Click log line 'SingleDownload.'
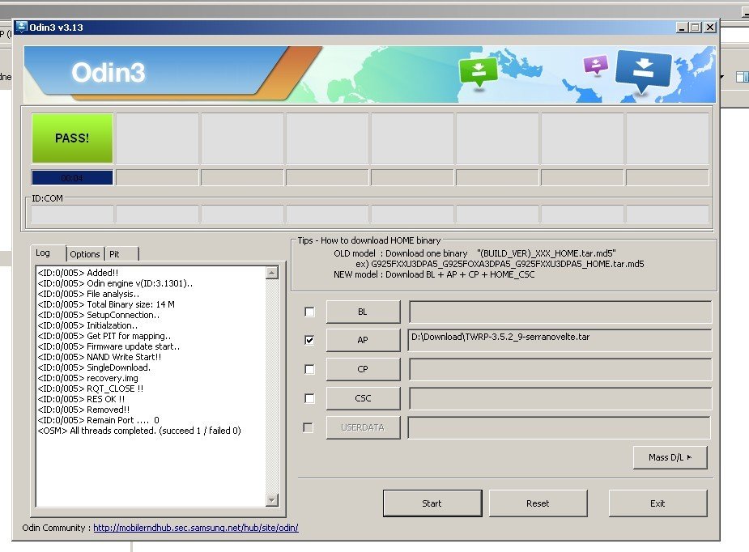 click(94, 367)
